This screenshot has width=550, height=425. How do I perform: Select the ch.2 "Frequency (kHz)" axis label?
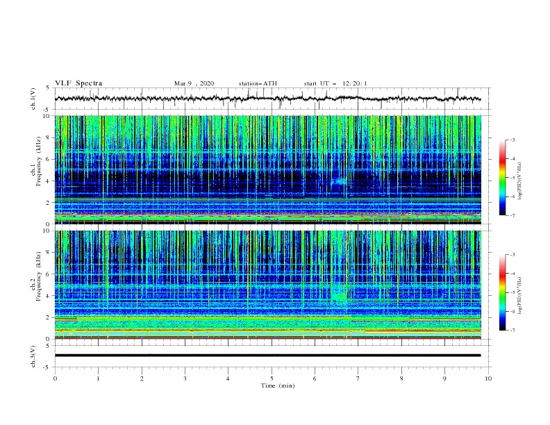(x=39, y=276)
